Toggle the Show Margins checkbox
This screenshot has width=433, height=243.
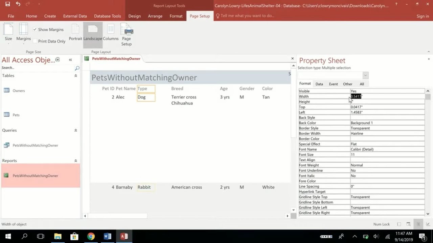(35, 29)
